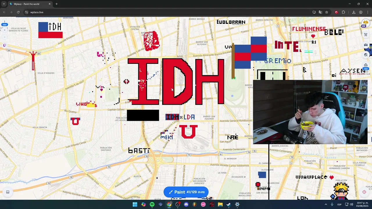Open the Windows Start menu
The width and height of the screenshot is (372, 209).
[x=135, y=204]
